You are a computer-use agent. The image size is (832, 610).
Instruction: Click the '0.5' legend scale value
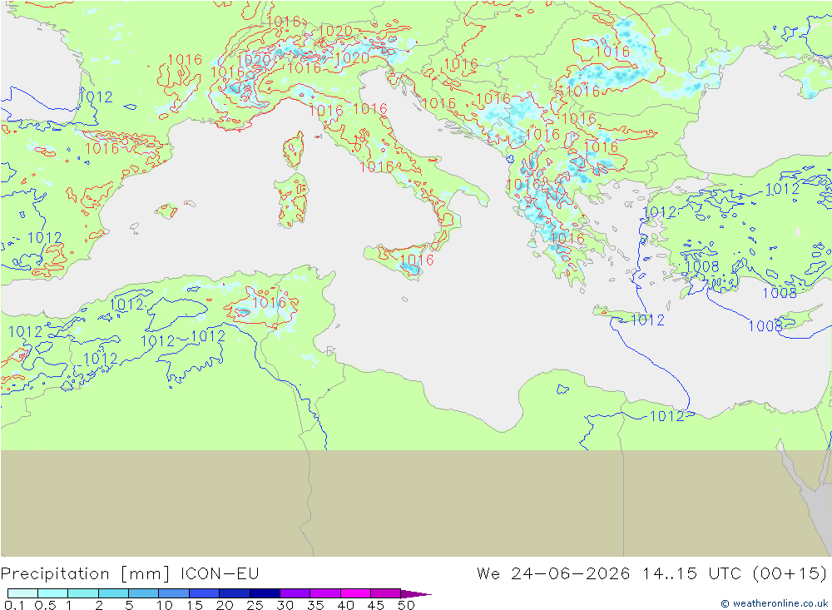pos(45,605)
